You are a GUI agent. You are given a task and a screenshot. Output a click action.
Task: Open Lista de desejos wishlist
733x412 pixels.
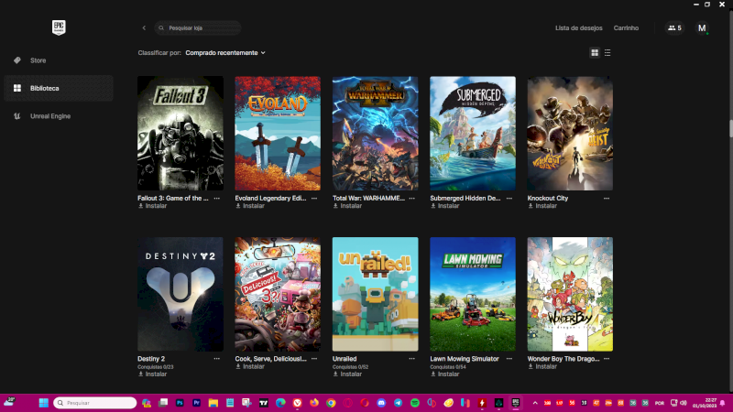tap(578, 28)
